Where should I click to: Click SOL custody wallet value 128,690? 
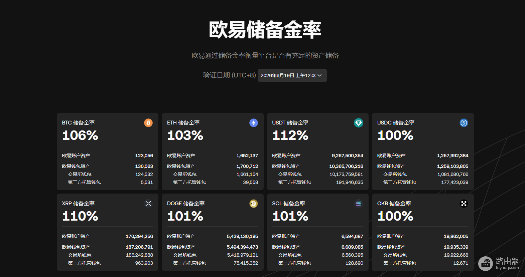[x=354, y=263]
